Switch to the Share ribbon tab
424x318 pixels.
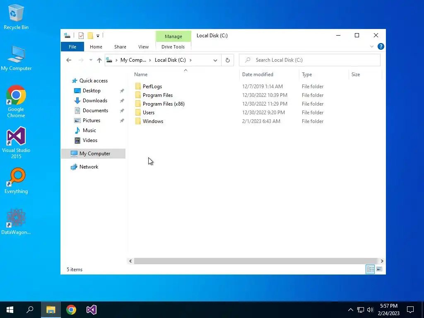click(120, 47)
